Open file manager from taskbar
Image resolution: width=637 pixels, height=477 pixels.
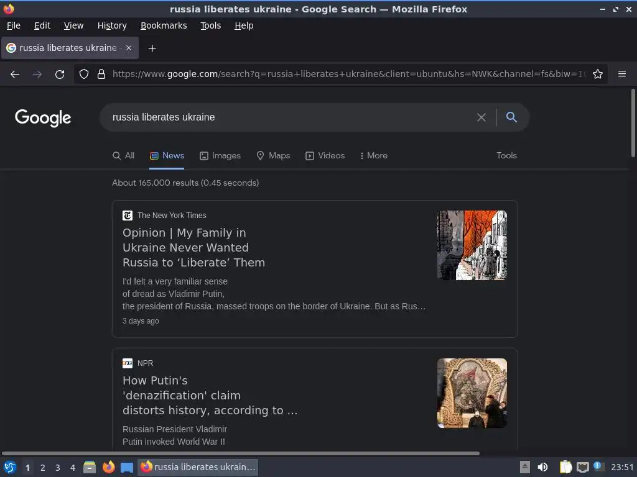pyautogui.click(x=90, y=467)
